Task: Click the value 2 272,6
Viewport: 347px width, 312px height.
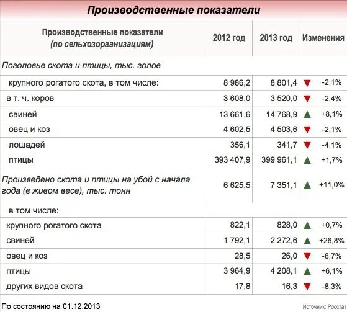Action: 284,240
